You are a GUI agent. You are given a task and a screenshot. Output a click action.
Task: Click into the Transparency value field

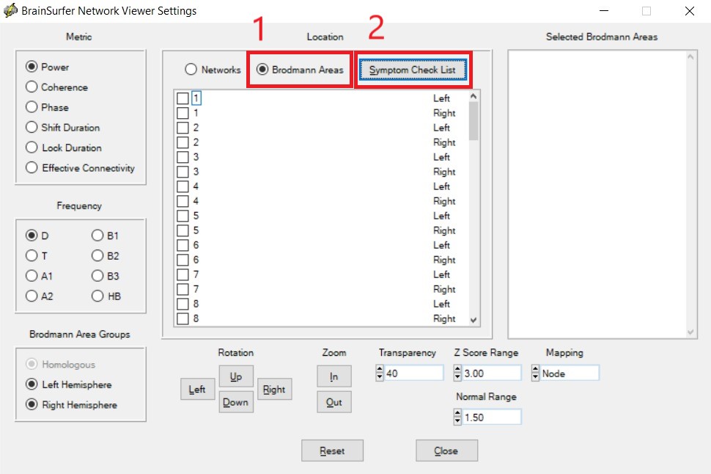tap(413, 373)
